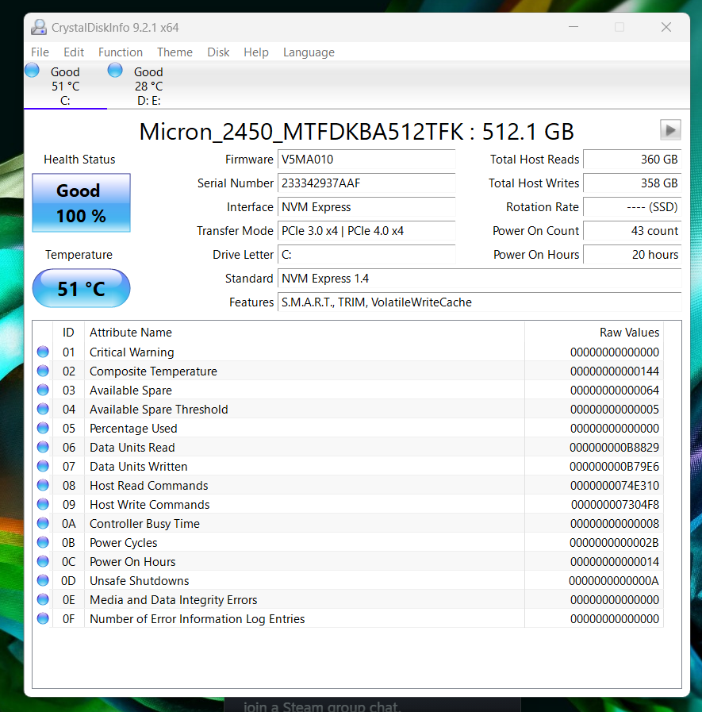Click Power On Count value 43 count
This screenshot has width=702, height=712.
coord(632,231)
